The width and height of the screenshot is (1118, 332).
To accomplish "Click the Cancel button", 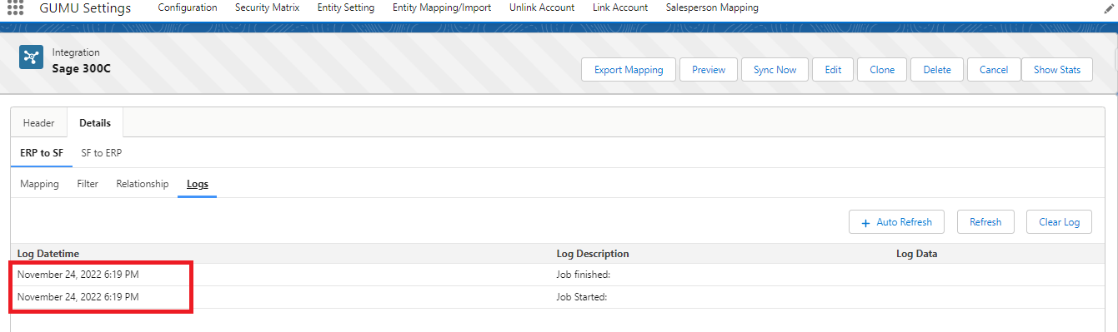I will [x=994, y=70].
